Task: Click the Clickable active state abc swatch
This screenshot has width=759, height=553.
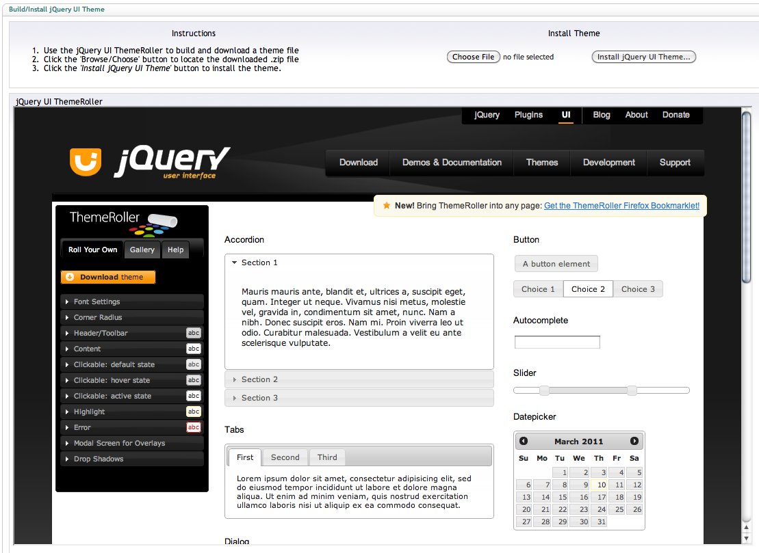Action: 194,396
